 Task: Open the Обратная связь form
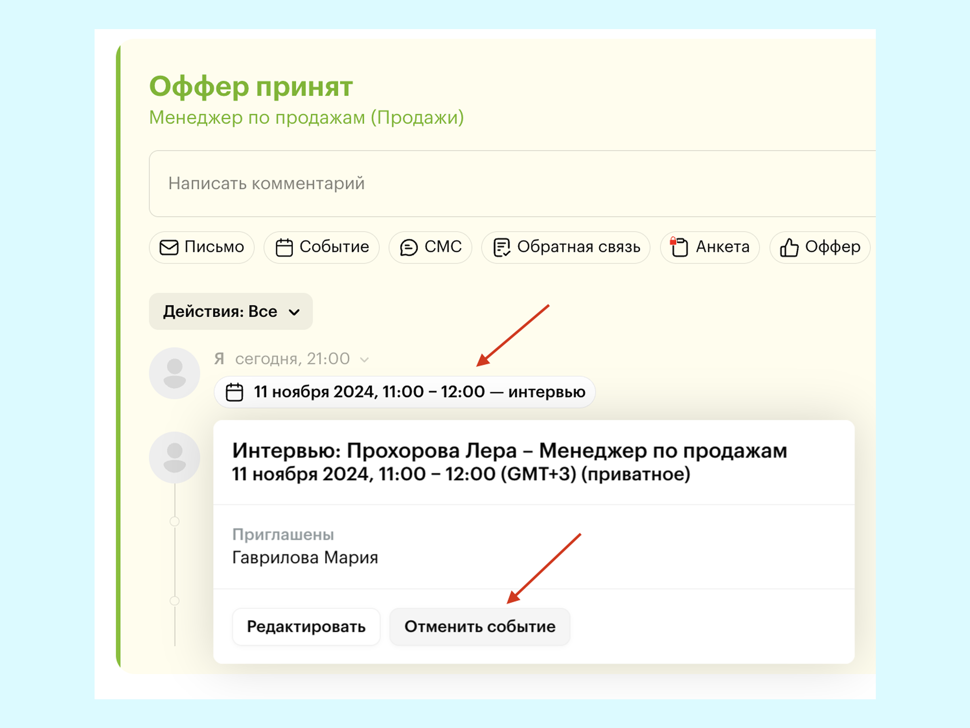pos(566,248)
